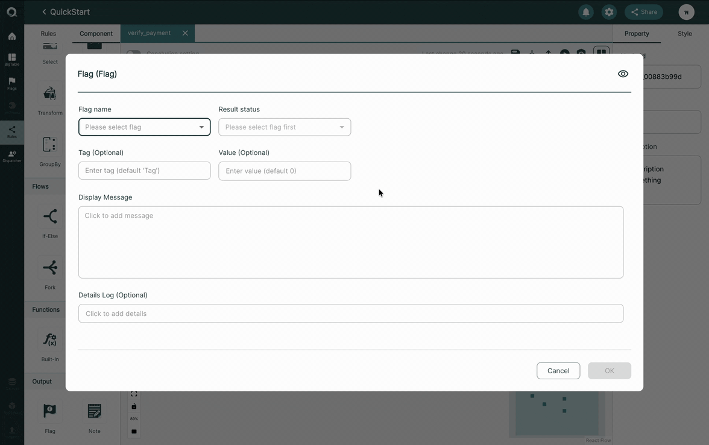This screenshot has width=709, height=445.
Task: Open BigTable from the sidebar
Action: point(12,59)
